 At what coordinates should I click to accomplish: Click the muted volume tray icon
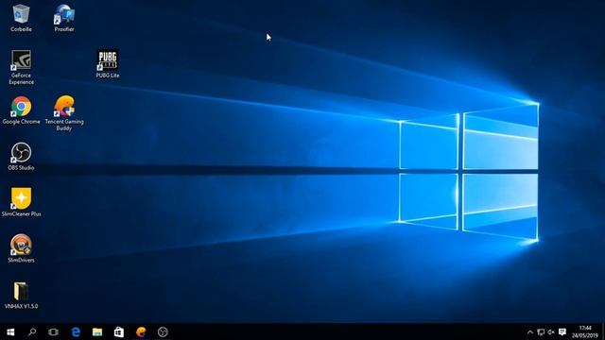point(551,331)
